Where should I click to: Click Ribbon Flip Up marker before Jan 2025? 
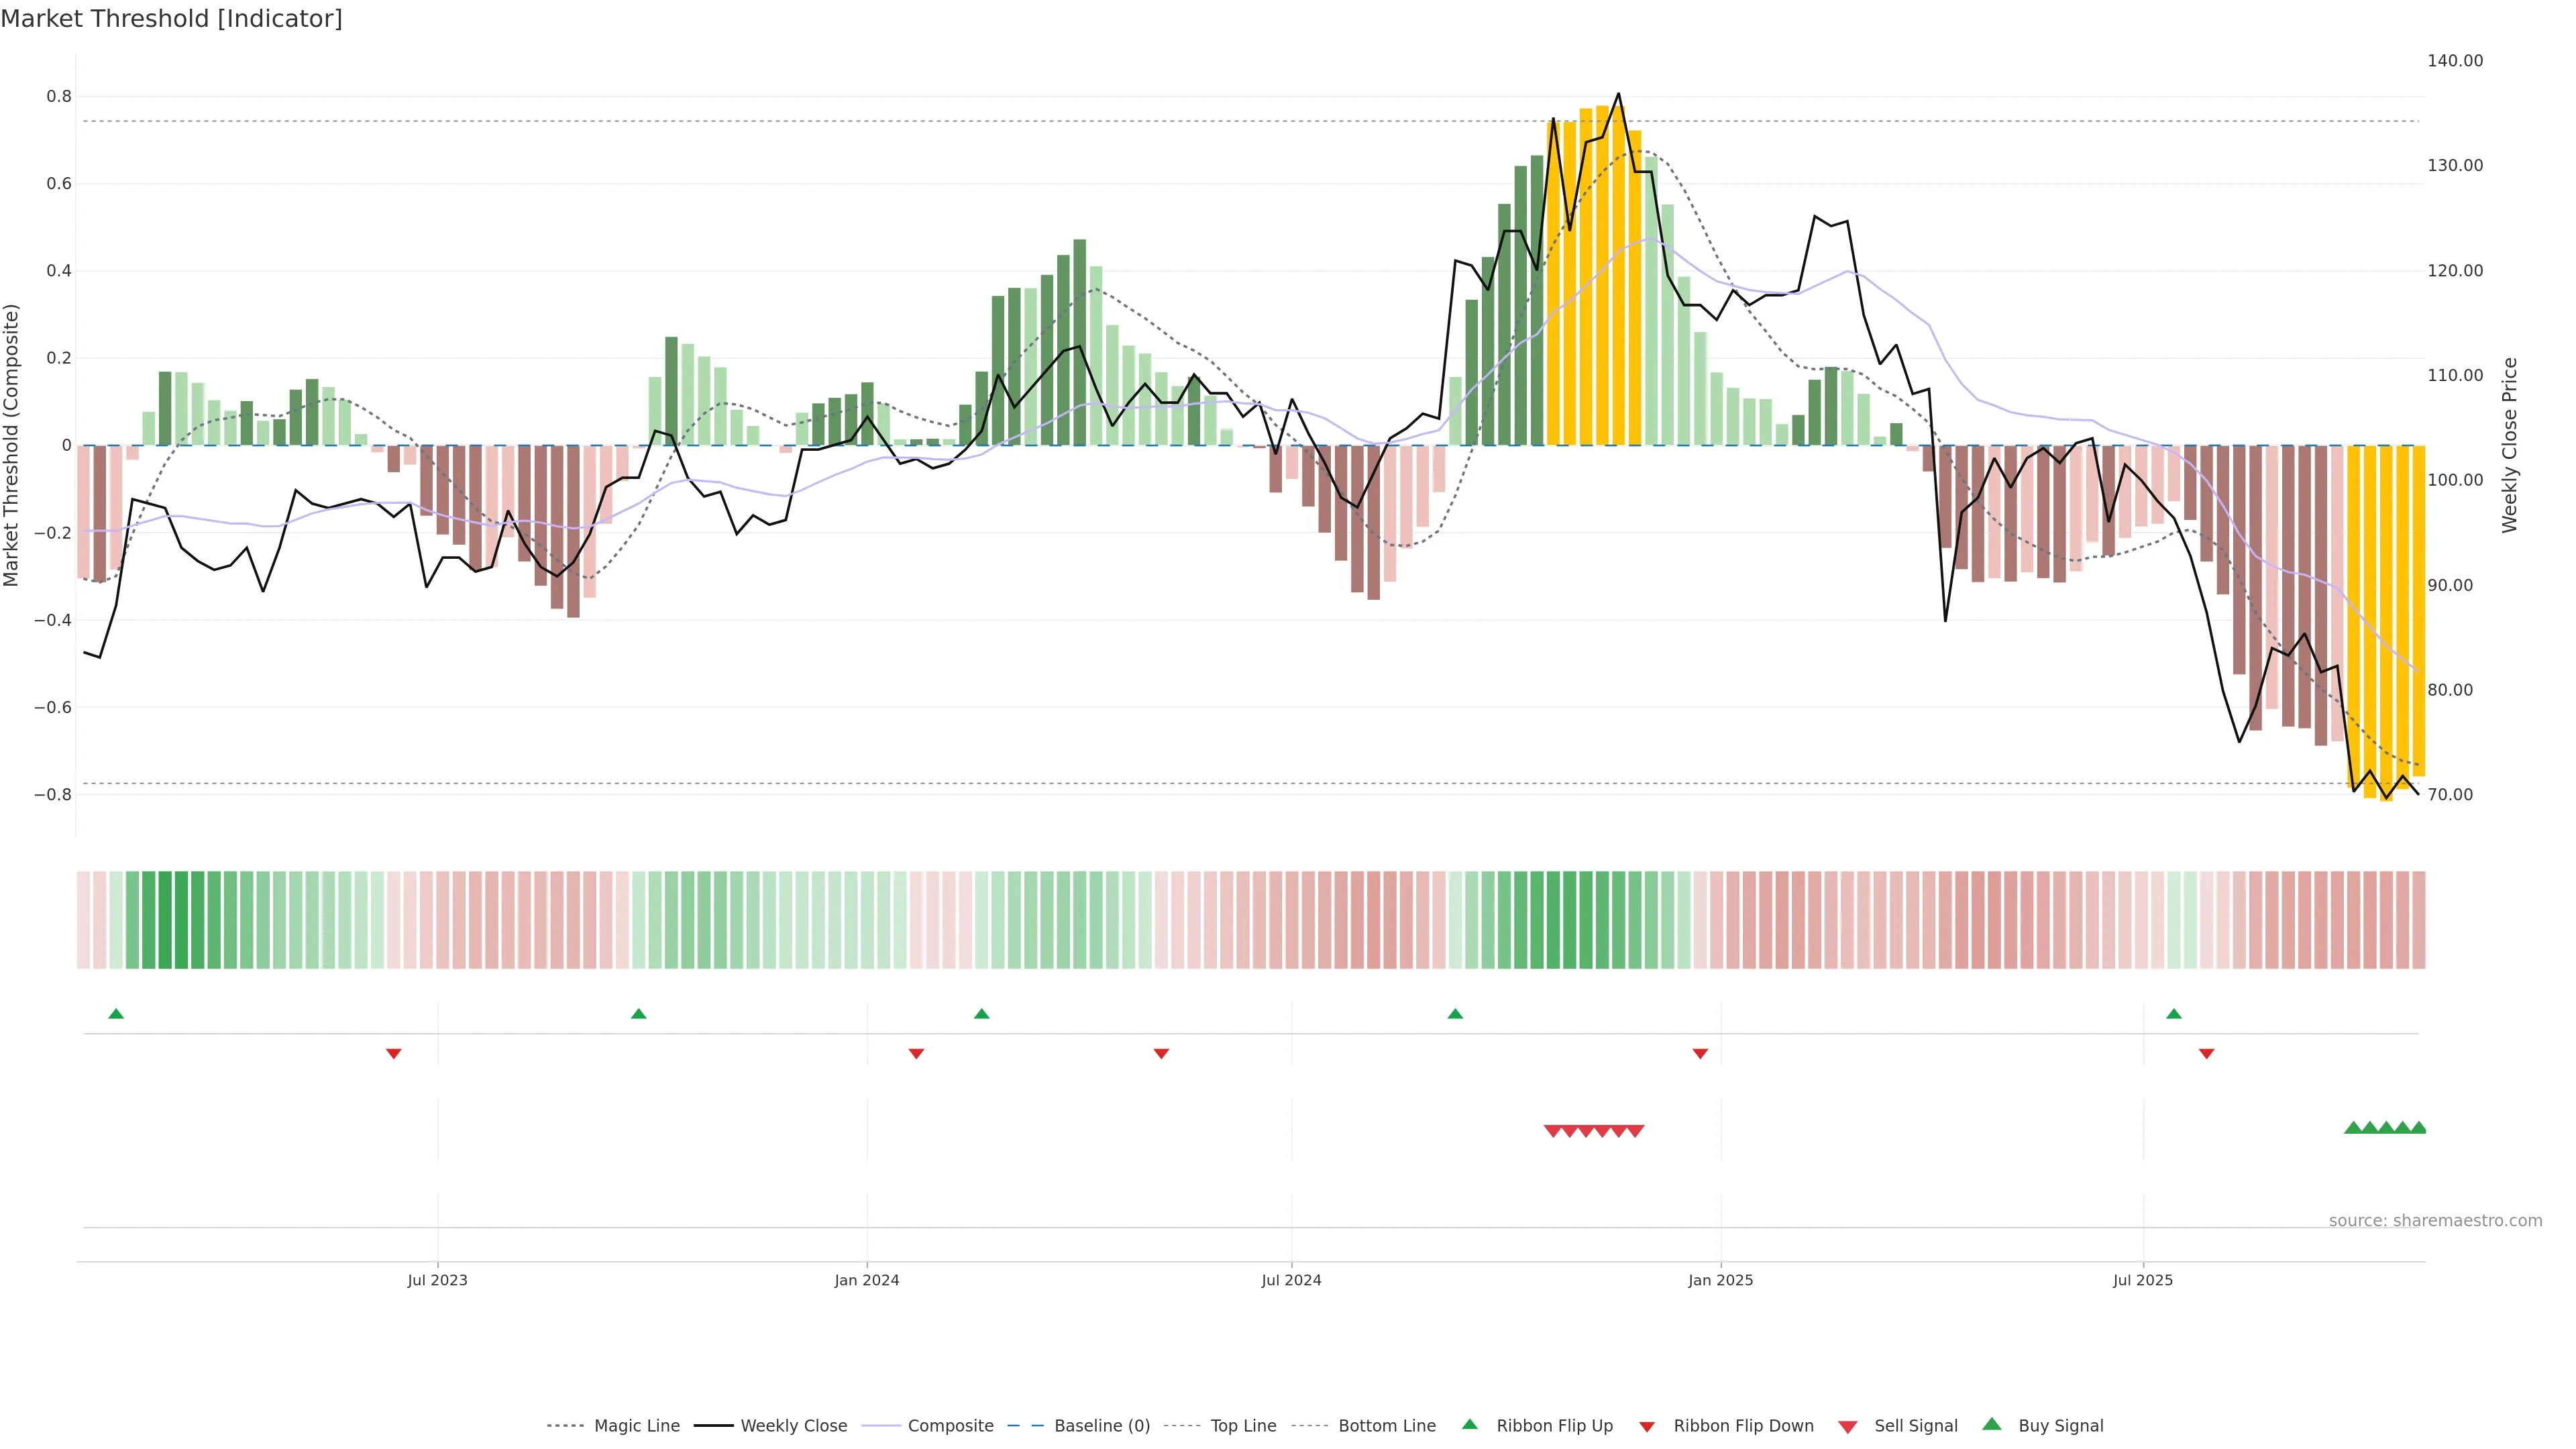(x=1455, y=1014)
